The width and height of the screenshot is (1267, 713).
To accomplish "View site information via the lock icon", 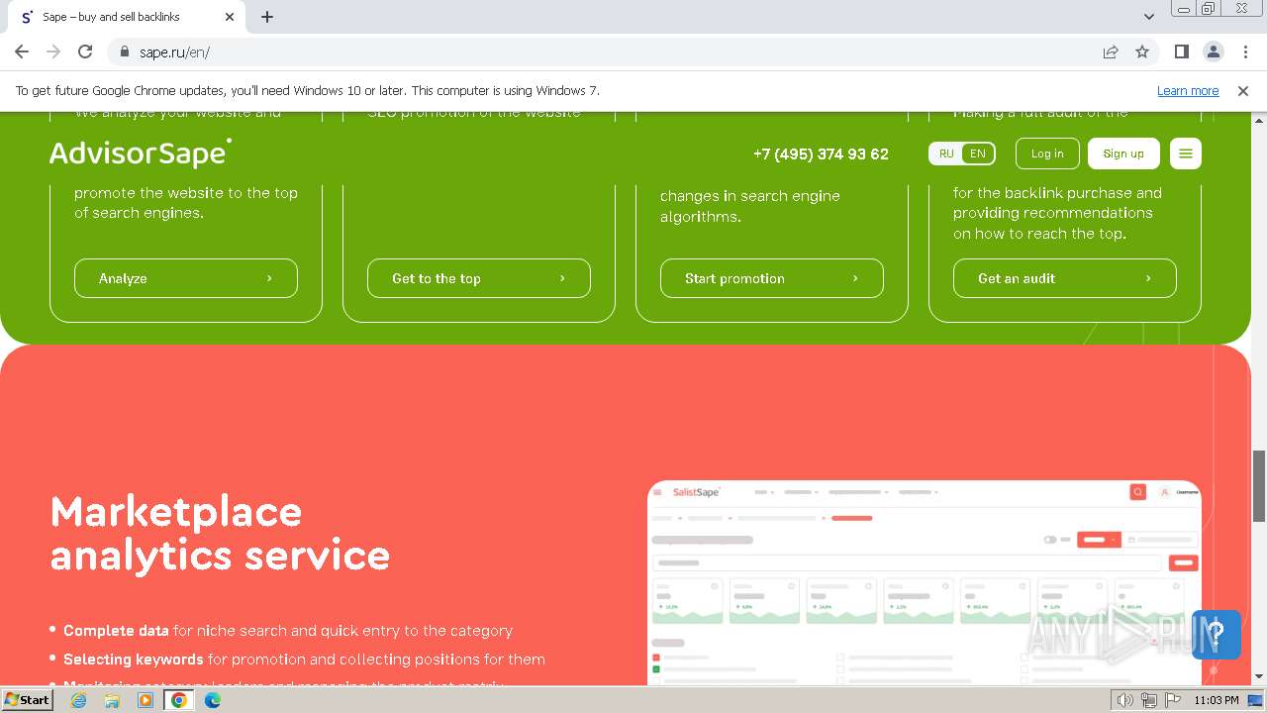I will pos(125,51).
